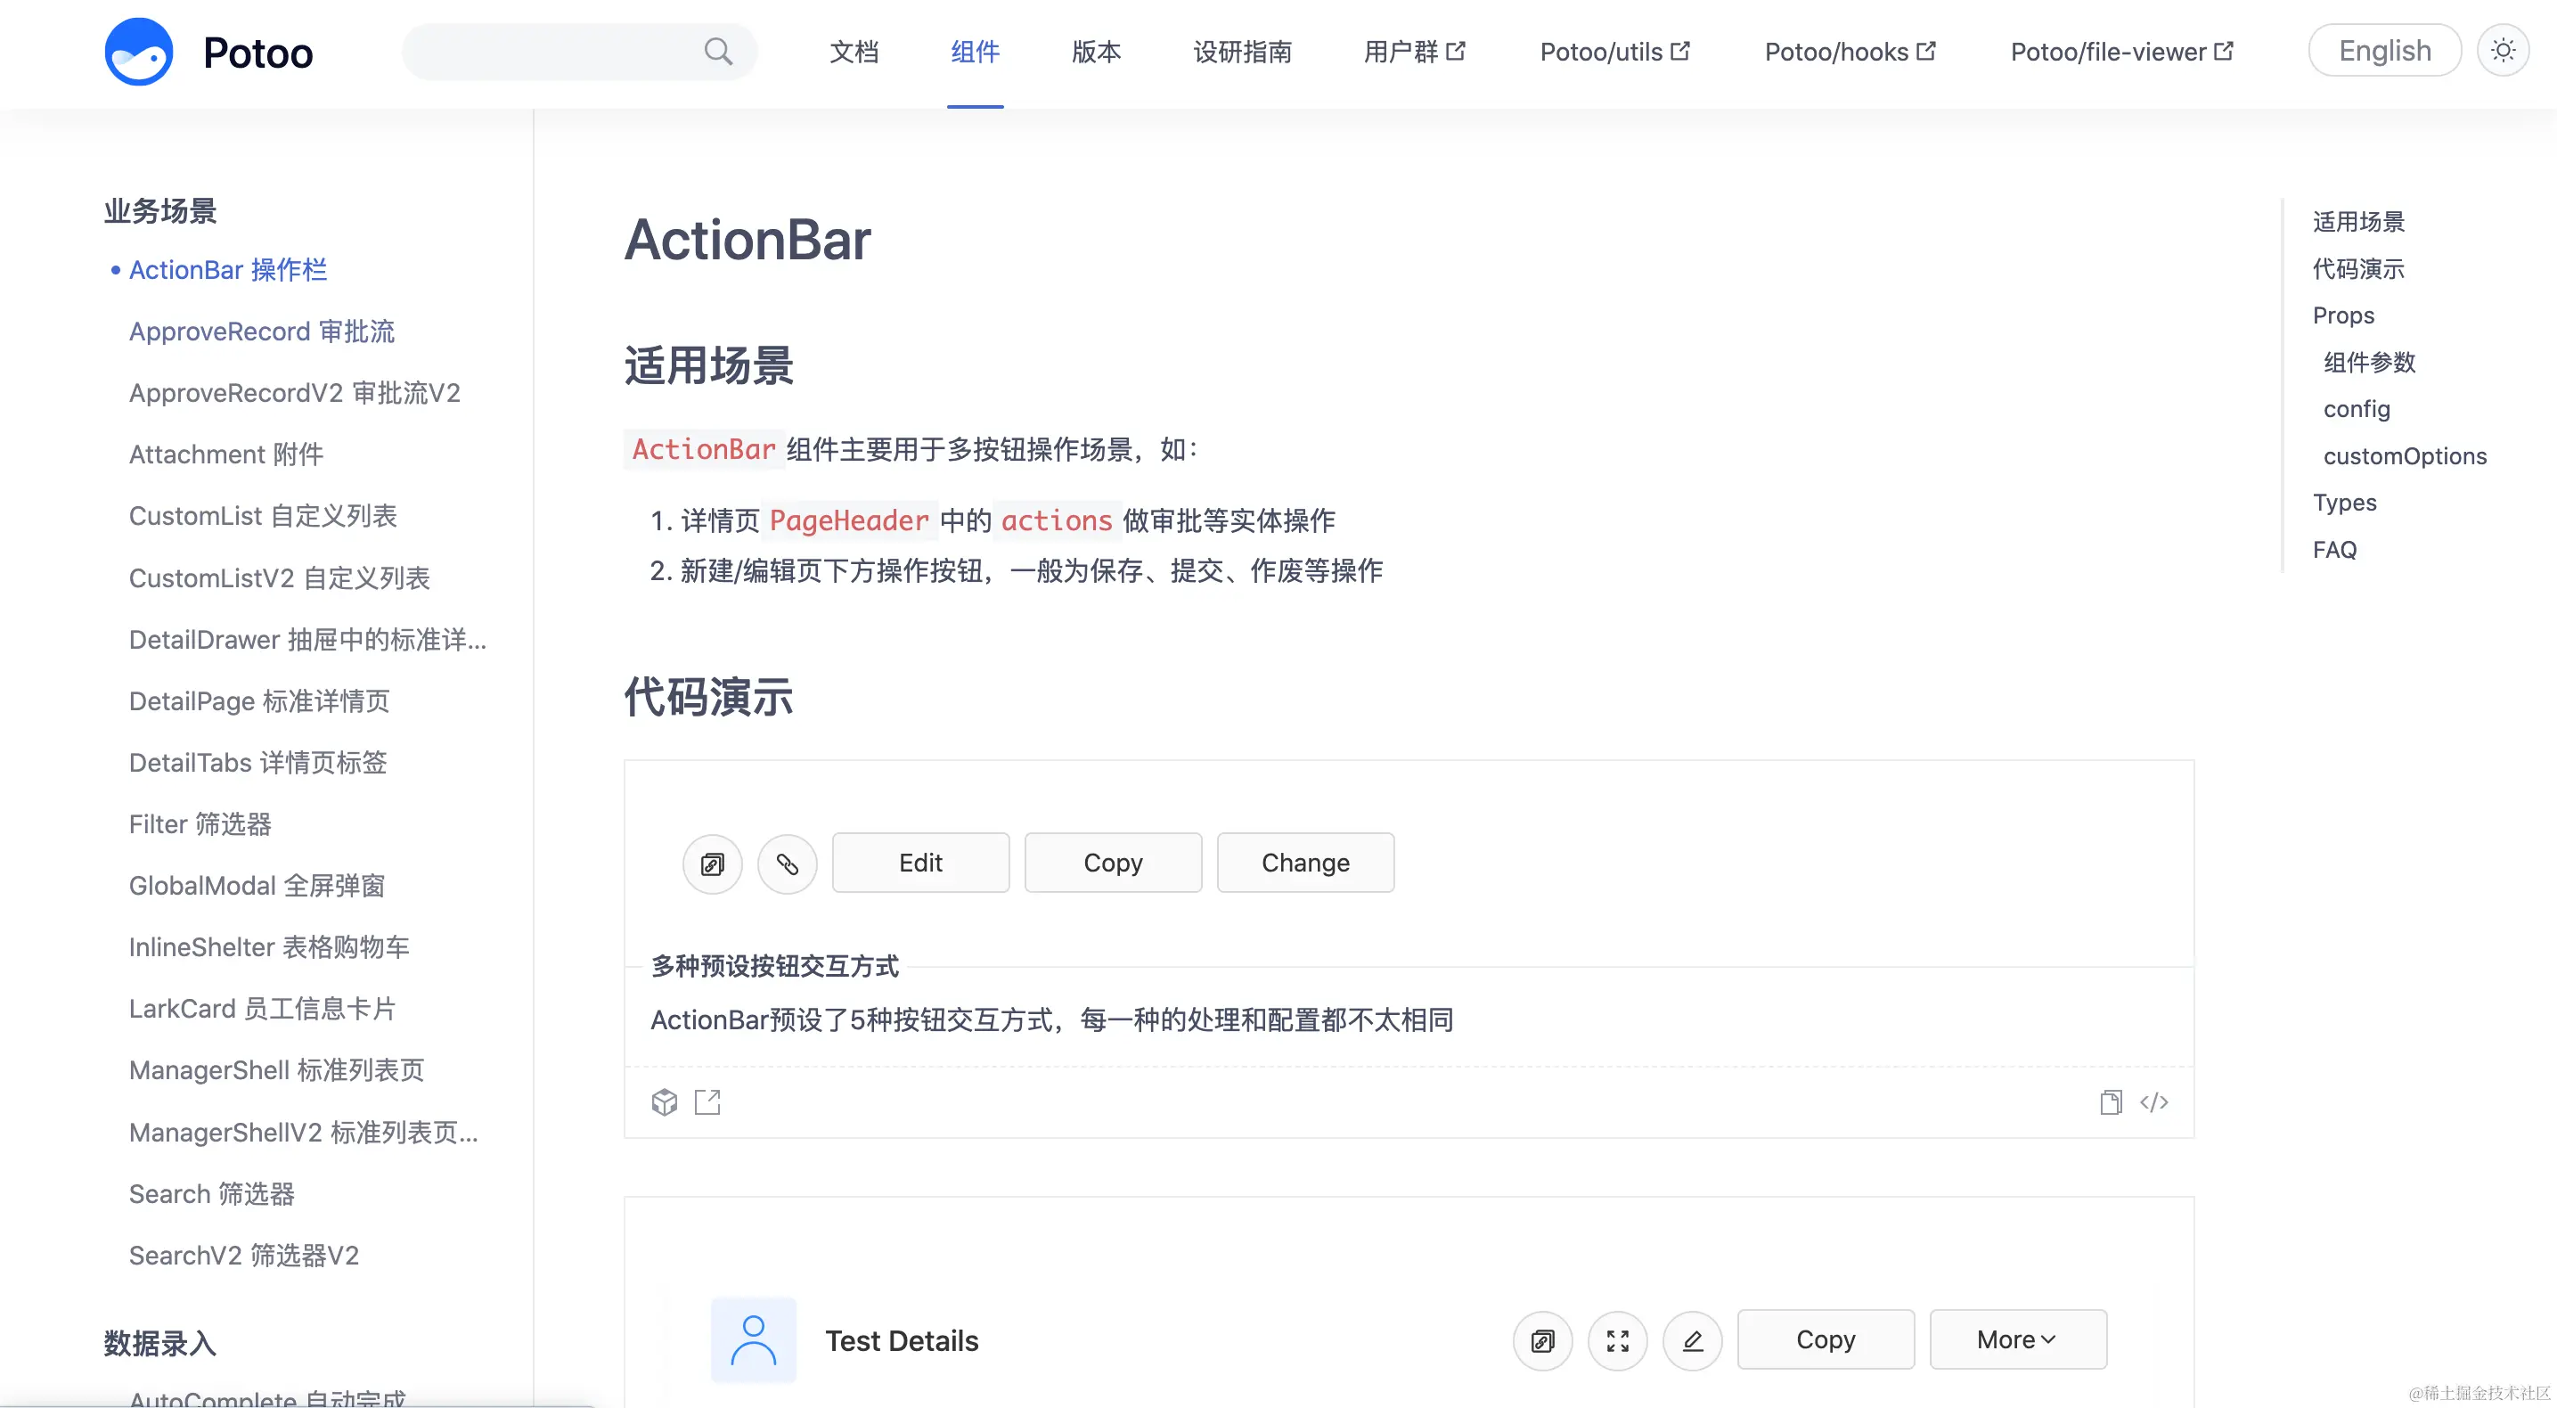
Task: Select ManagerShellV2 item in sidebar
Action: coord(304,1133)
